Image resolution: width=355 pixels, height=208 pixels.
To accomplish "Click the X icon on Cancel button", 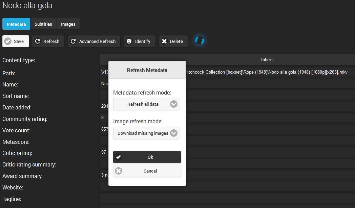I will tap(119, 171).
